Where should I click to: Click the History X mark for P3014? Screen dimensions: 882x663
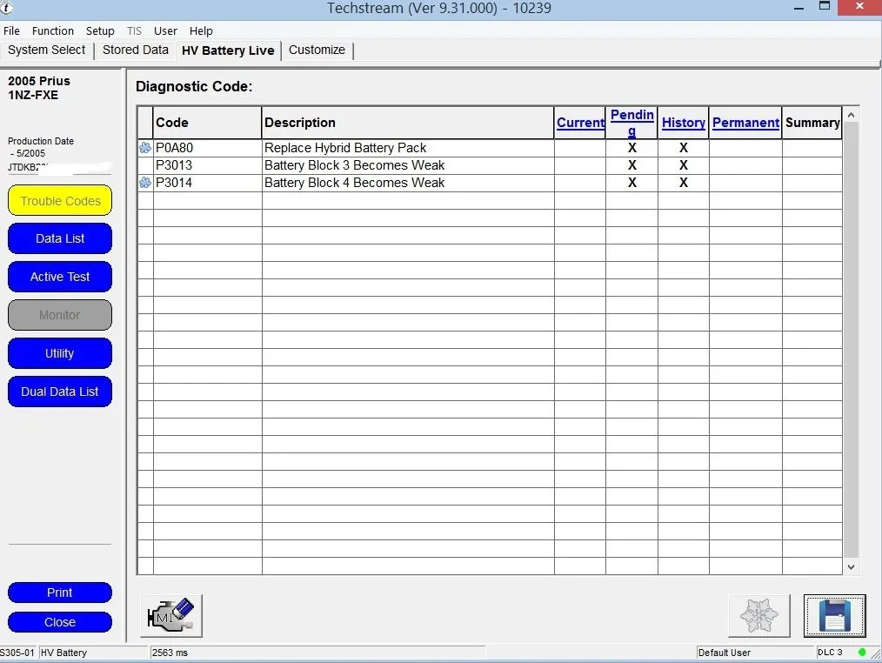coord(684,183)
